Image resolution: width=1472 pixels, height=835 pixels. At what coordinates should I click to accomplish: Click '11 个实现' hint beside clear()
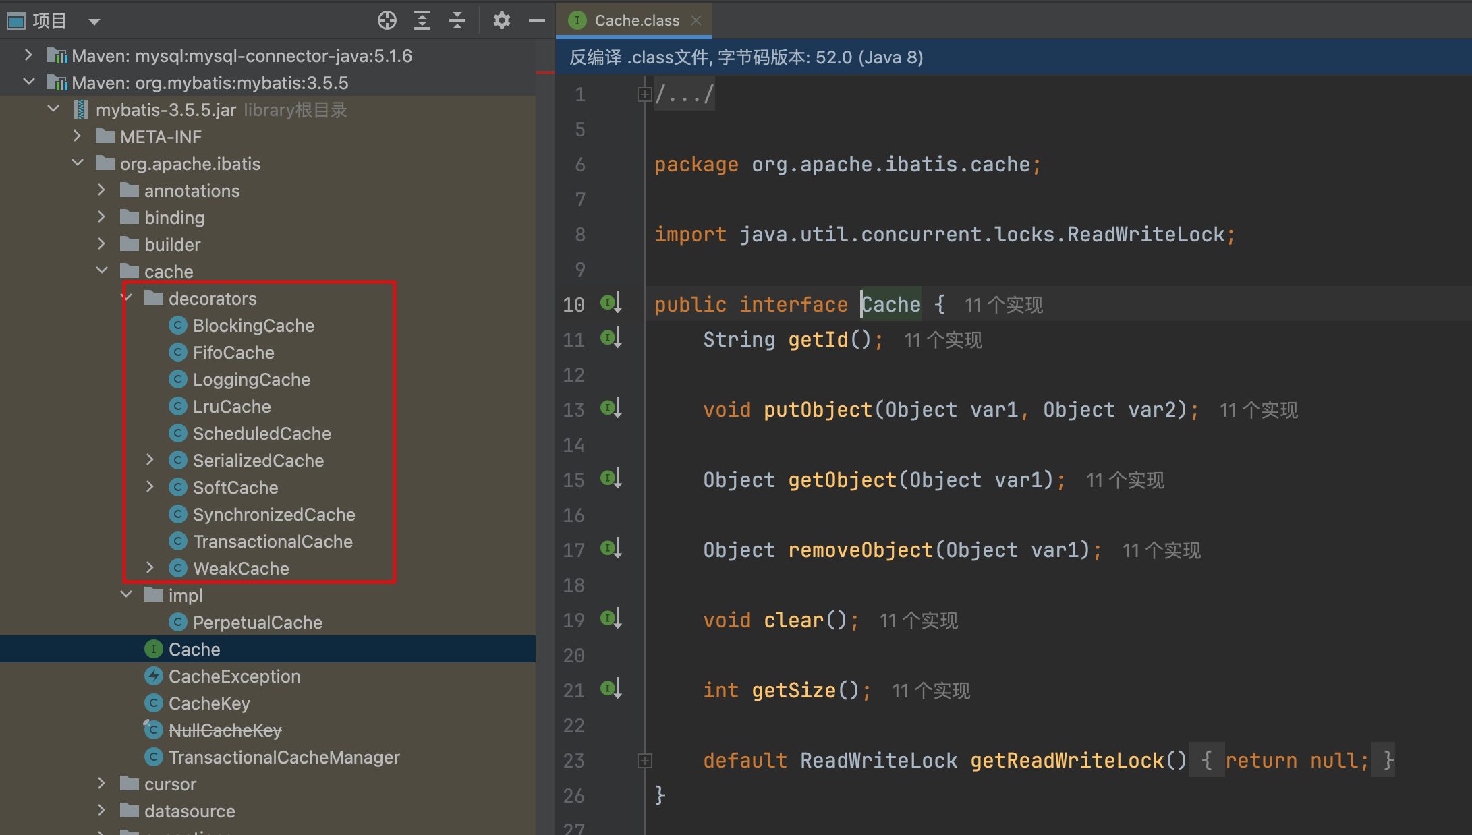point(919,621)
